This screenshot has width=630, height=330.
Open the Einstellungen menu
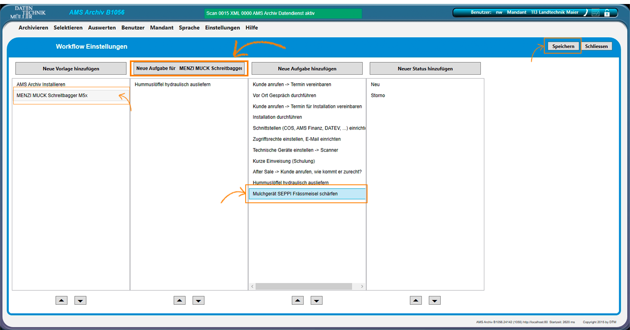(222, 28)
